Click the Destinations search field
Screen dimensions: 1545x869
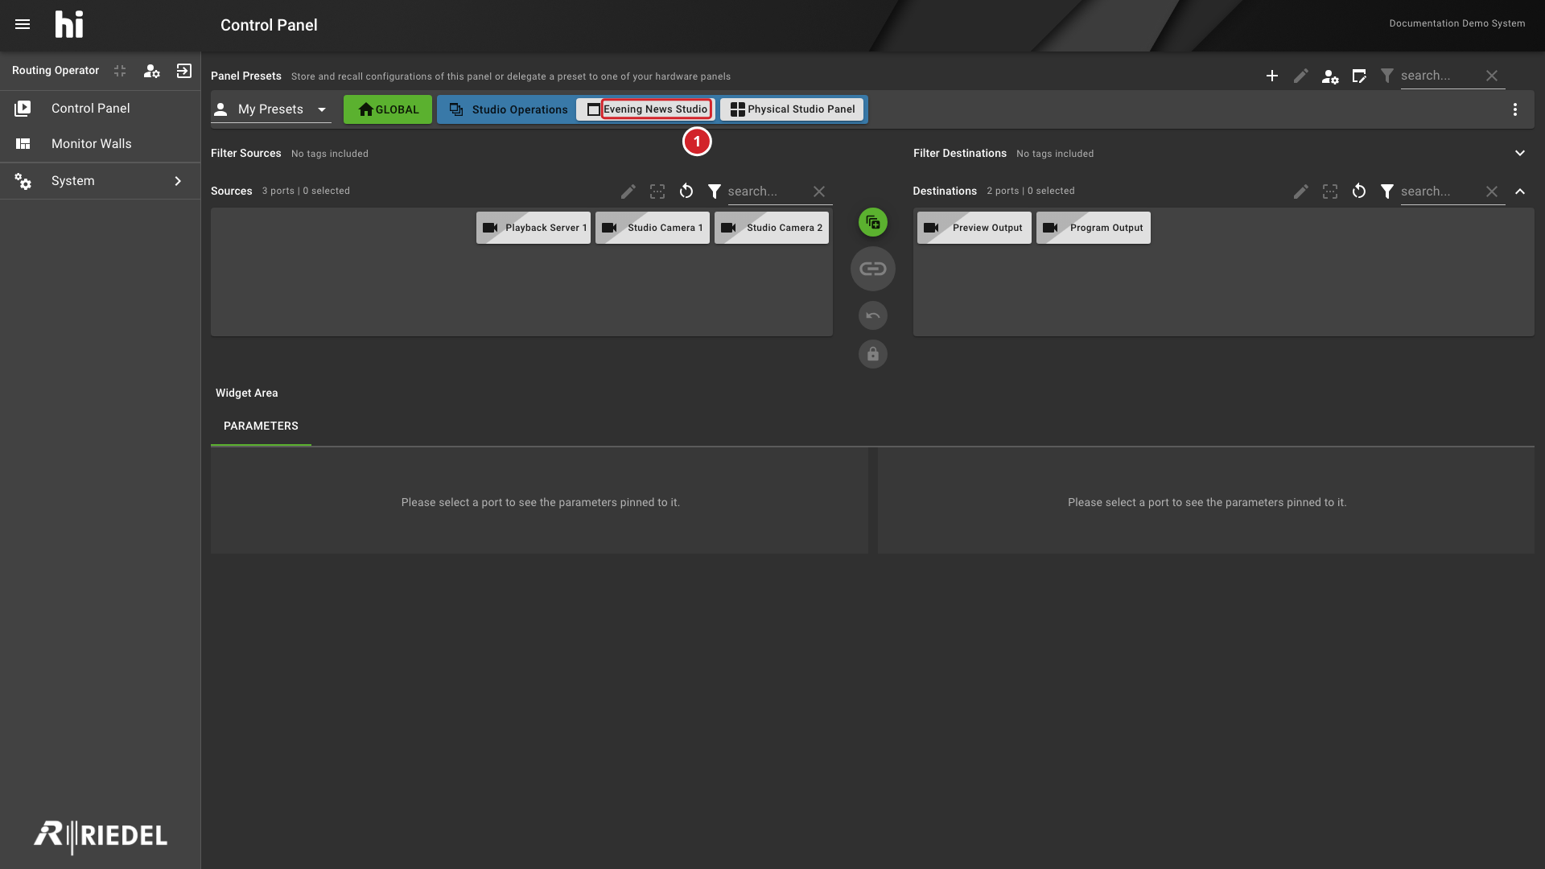pos(1440,192)
